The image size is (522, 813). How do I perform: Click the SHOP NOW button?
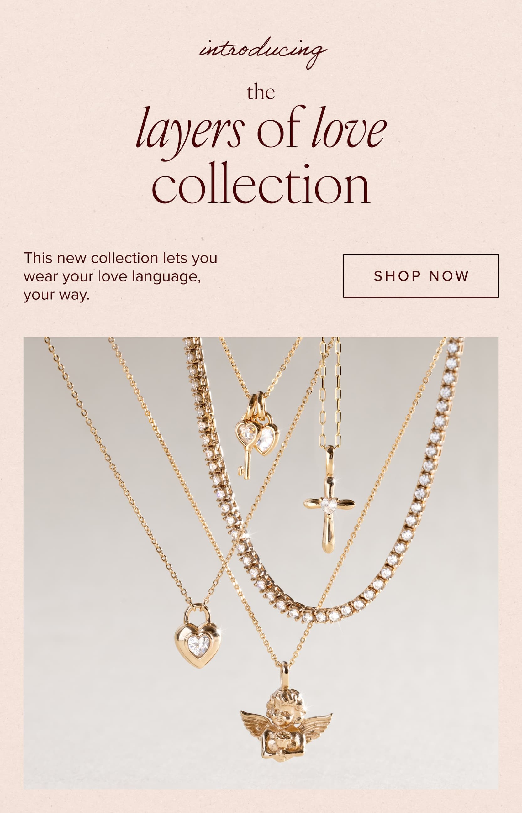point(421,276)
